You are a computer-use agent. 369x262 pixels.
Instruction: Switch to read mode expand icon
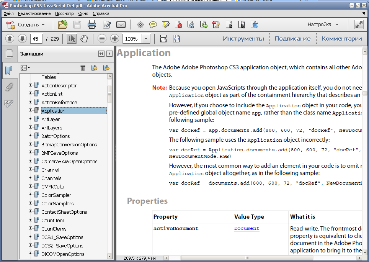pyautogui.click(x=359, y=25)
